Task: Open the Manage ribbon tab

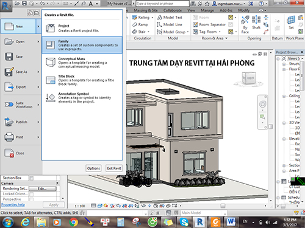Action: [x=207, y=10]
